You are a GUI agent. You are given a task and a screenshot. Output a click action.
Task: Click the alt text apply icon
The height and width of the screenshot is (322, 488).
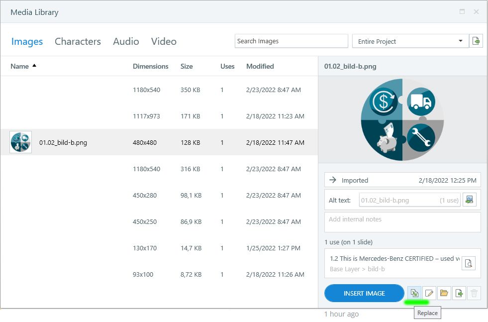tap(469, 200)
